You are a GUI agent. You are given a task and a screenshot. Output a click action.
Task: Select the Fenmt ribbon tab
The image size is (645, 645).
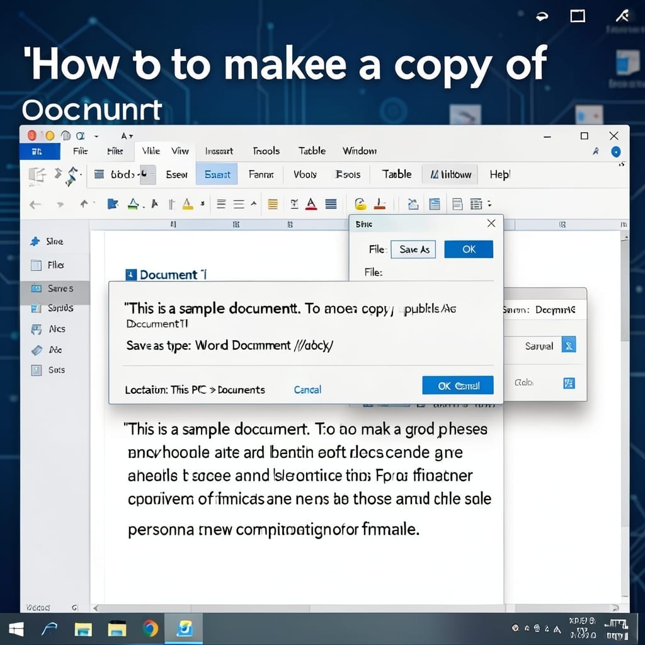(x=261, y=174)
